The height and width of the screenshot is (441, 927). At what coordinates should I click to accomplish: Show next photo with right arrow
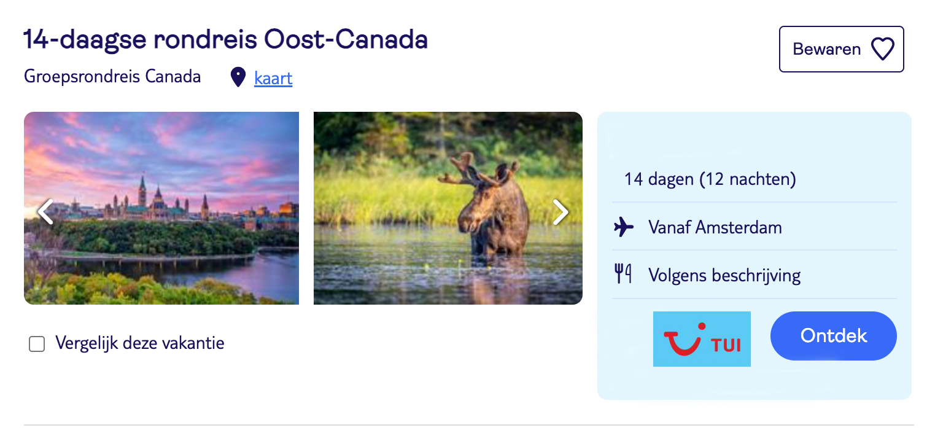[x=560, y=212]
